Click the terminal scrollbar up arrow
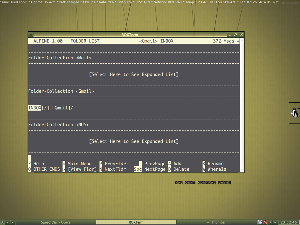The height and width of the screenshot is (225, 300). [242, 40]
